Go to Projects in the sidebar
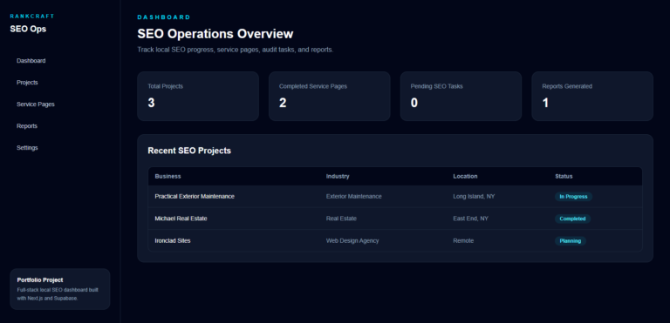Screen dimensions: 670x323 [27, 83]
